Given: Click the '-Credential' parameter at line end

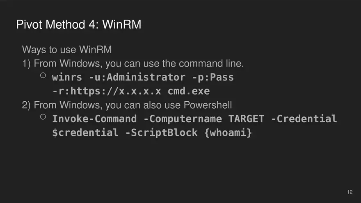Looking at the screenshot, I should (305, 119).
